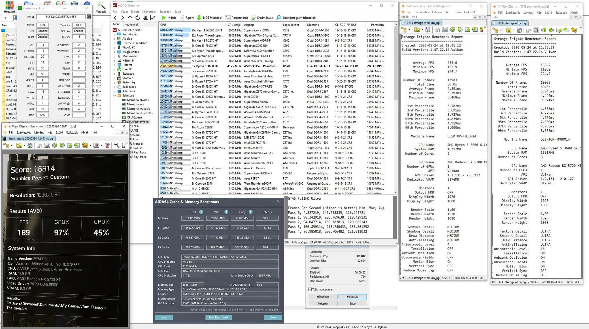Click browser tree icon in benchmark XnView window

point(6,145)
